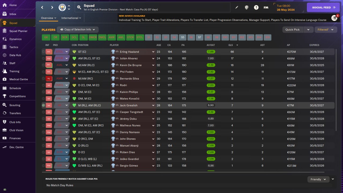Click the back navigation arrow
The image size is (343, 193).
pos(42,8)
